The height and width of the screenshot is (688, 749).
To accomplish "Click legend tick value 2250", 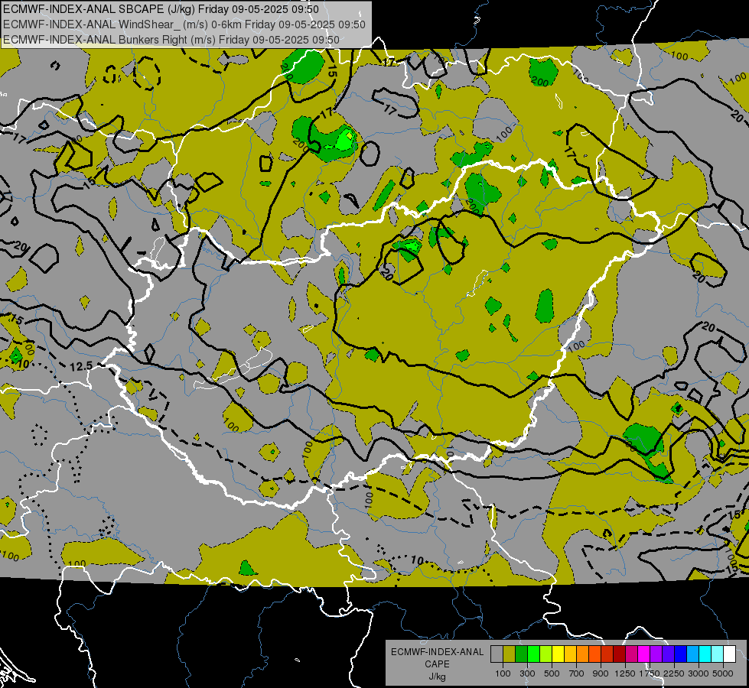I will click(674, 673).
